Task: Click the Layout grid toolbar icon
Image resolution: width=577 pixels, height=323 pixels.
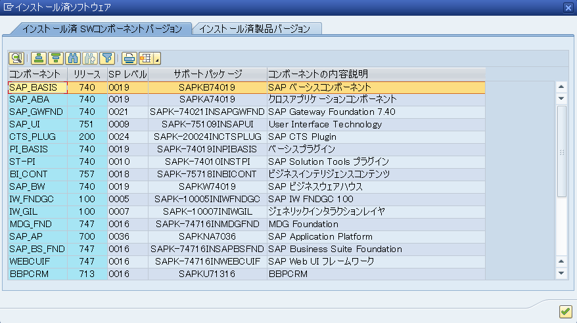Action: (x=146, y=58)
